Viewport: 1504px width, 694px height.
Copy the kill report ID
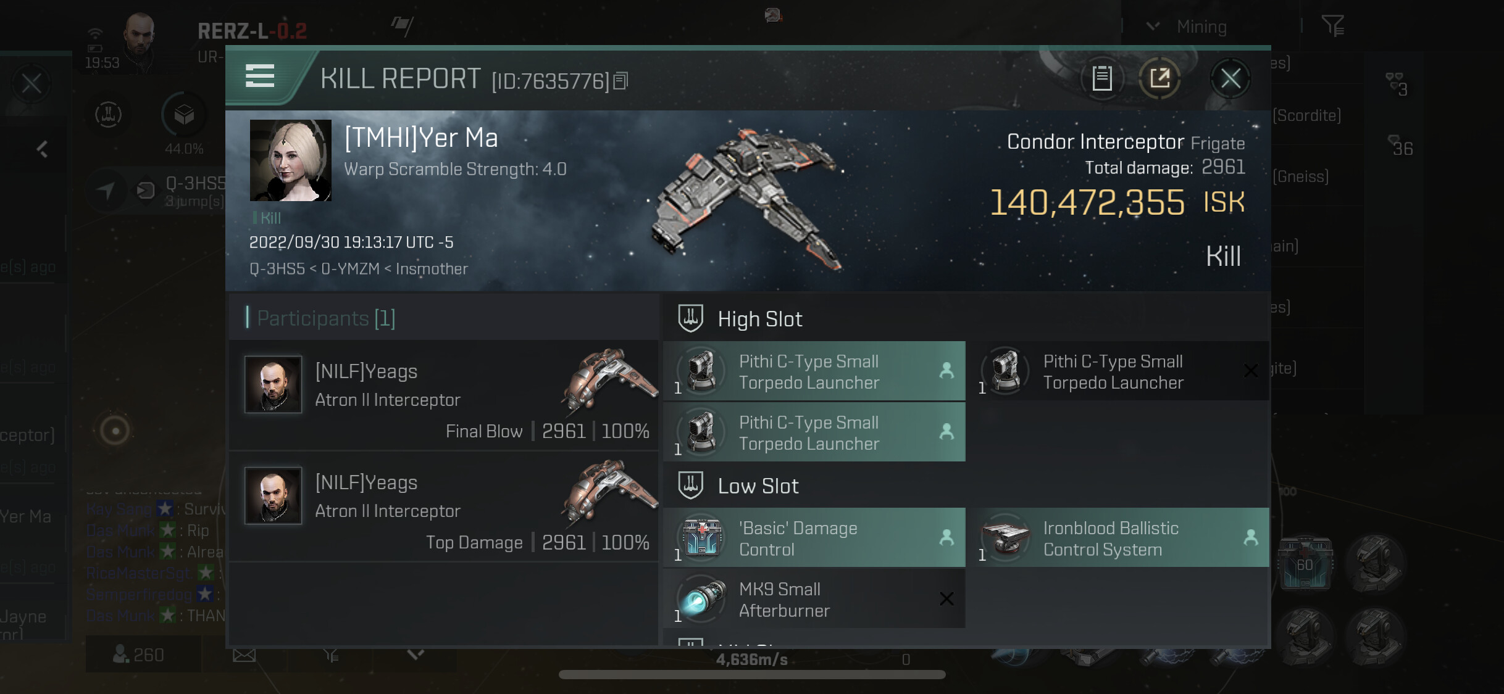(621, 81)
